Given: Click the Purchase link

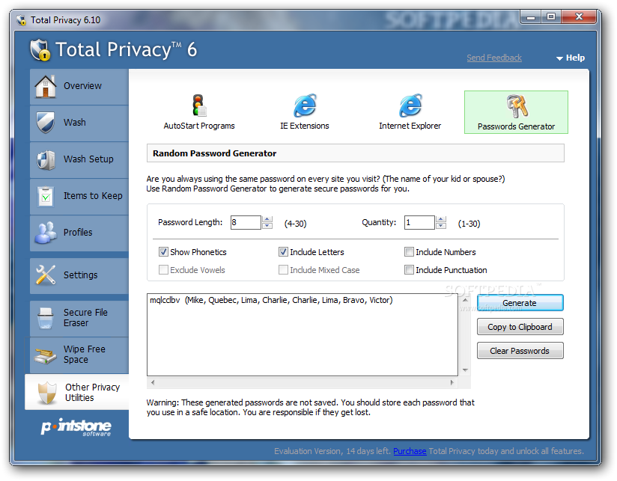Looking at the screenshot, I should 410,451.
